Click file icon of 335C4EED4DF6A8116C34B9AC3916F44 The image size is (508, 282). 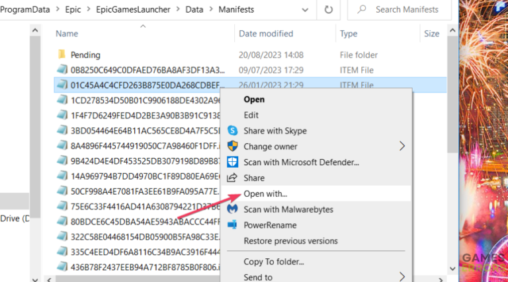pos(62,252)
